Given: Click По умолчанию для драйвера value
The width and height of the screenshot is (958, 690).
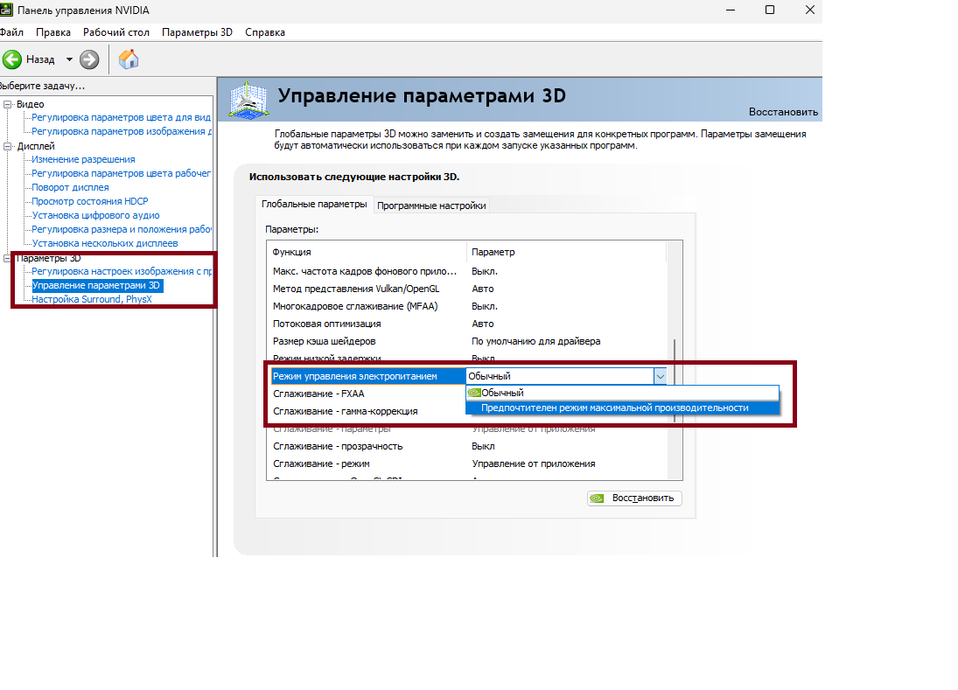Looking at the screenshot, I should tap(535, 341).
